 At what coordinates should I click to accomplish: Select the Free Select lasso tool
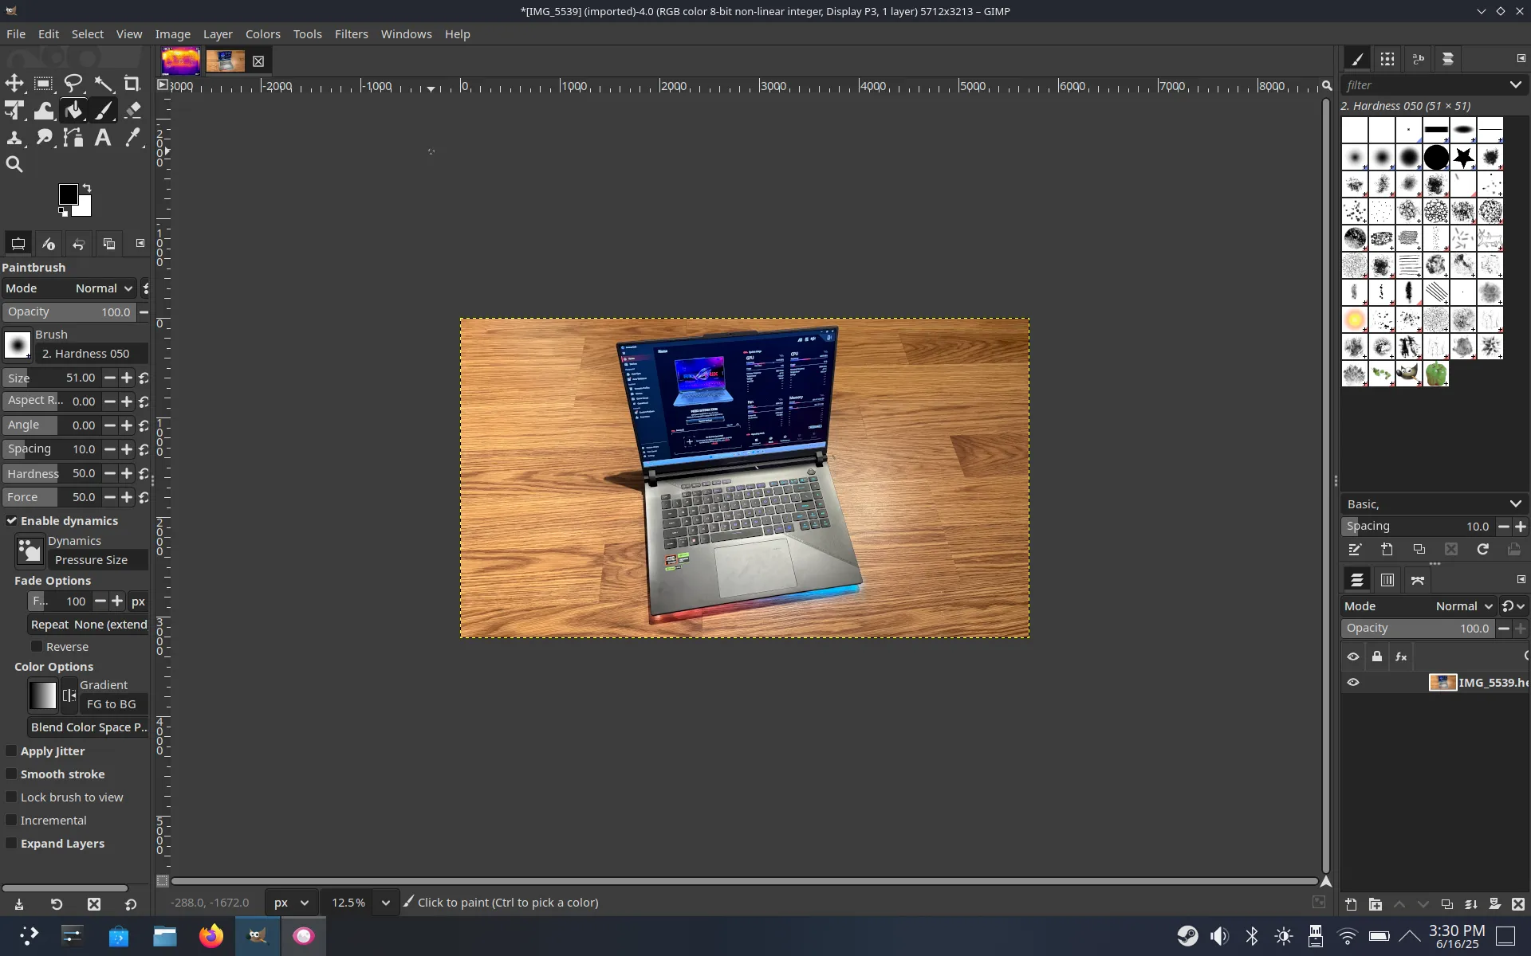(x=73, y=84)
